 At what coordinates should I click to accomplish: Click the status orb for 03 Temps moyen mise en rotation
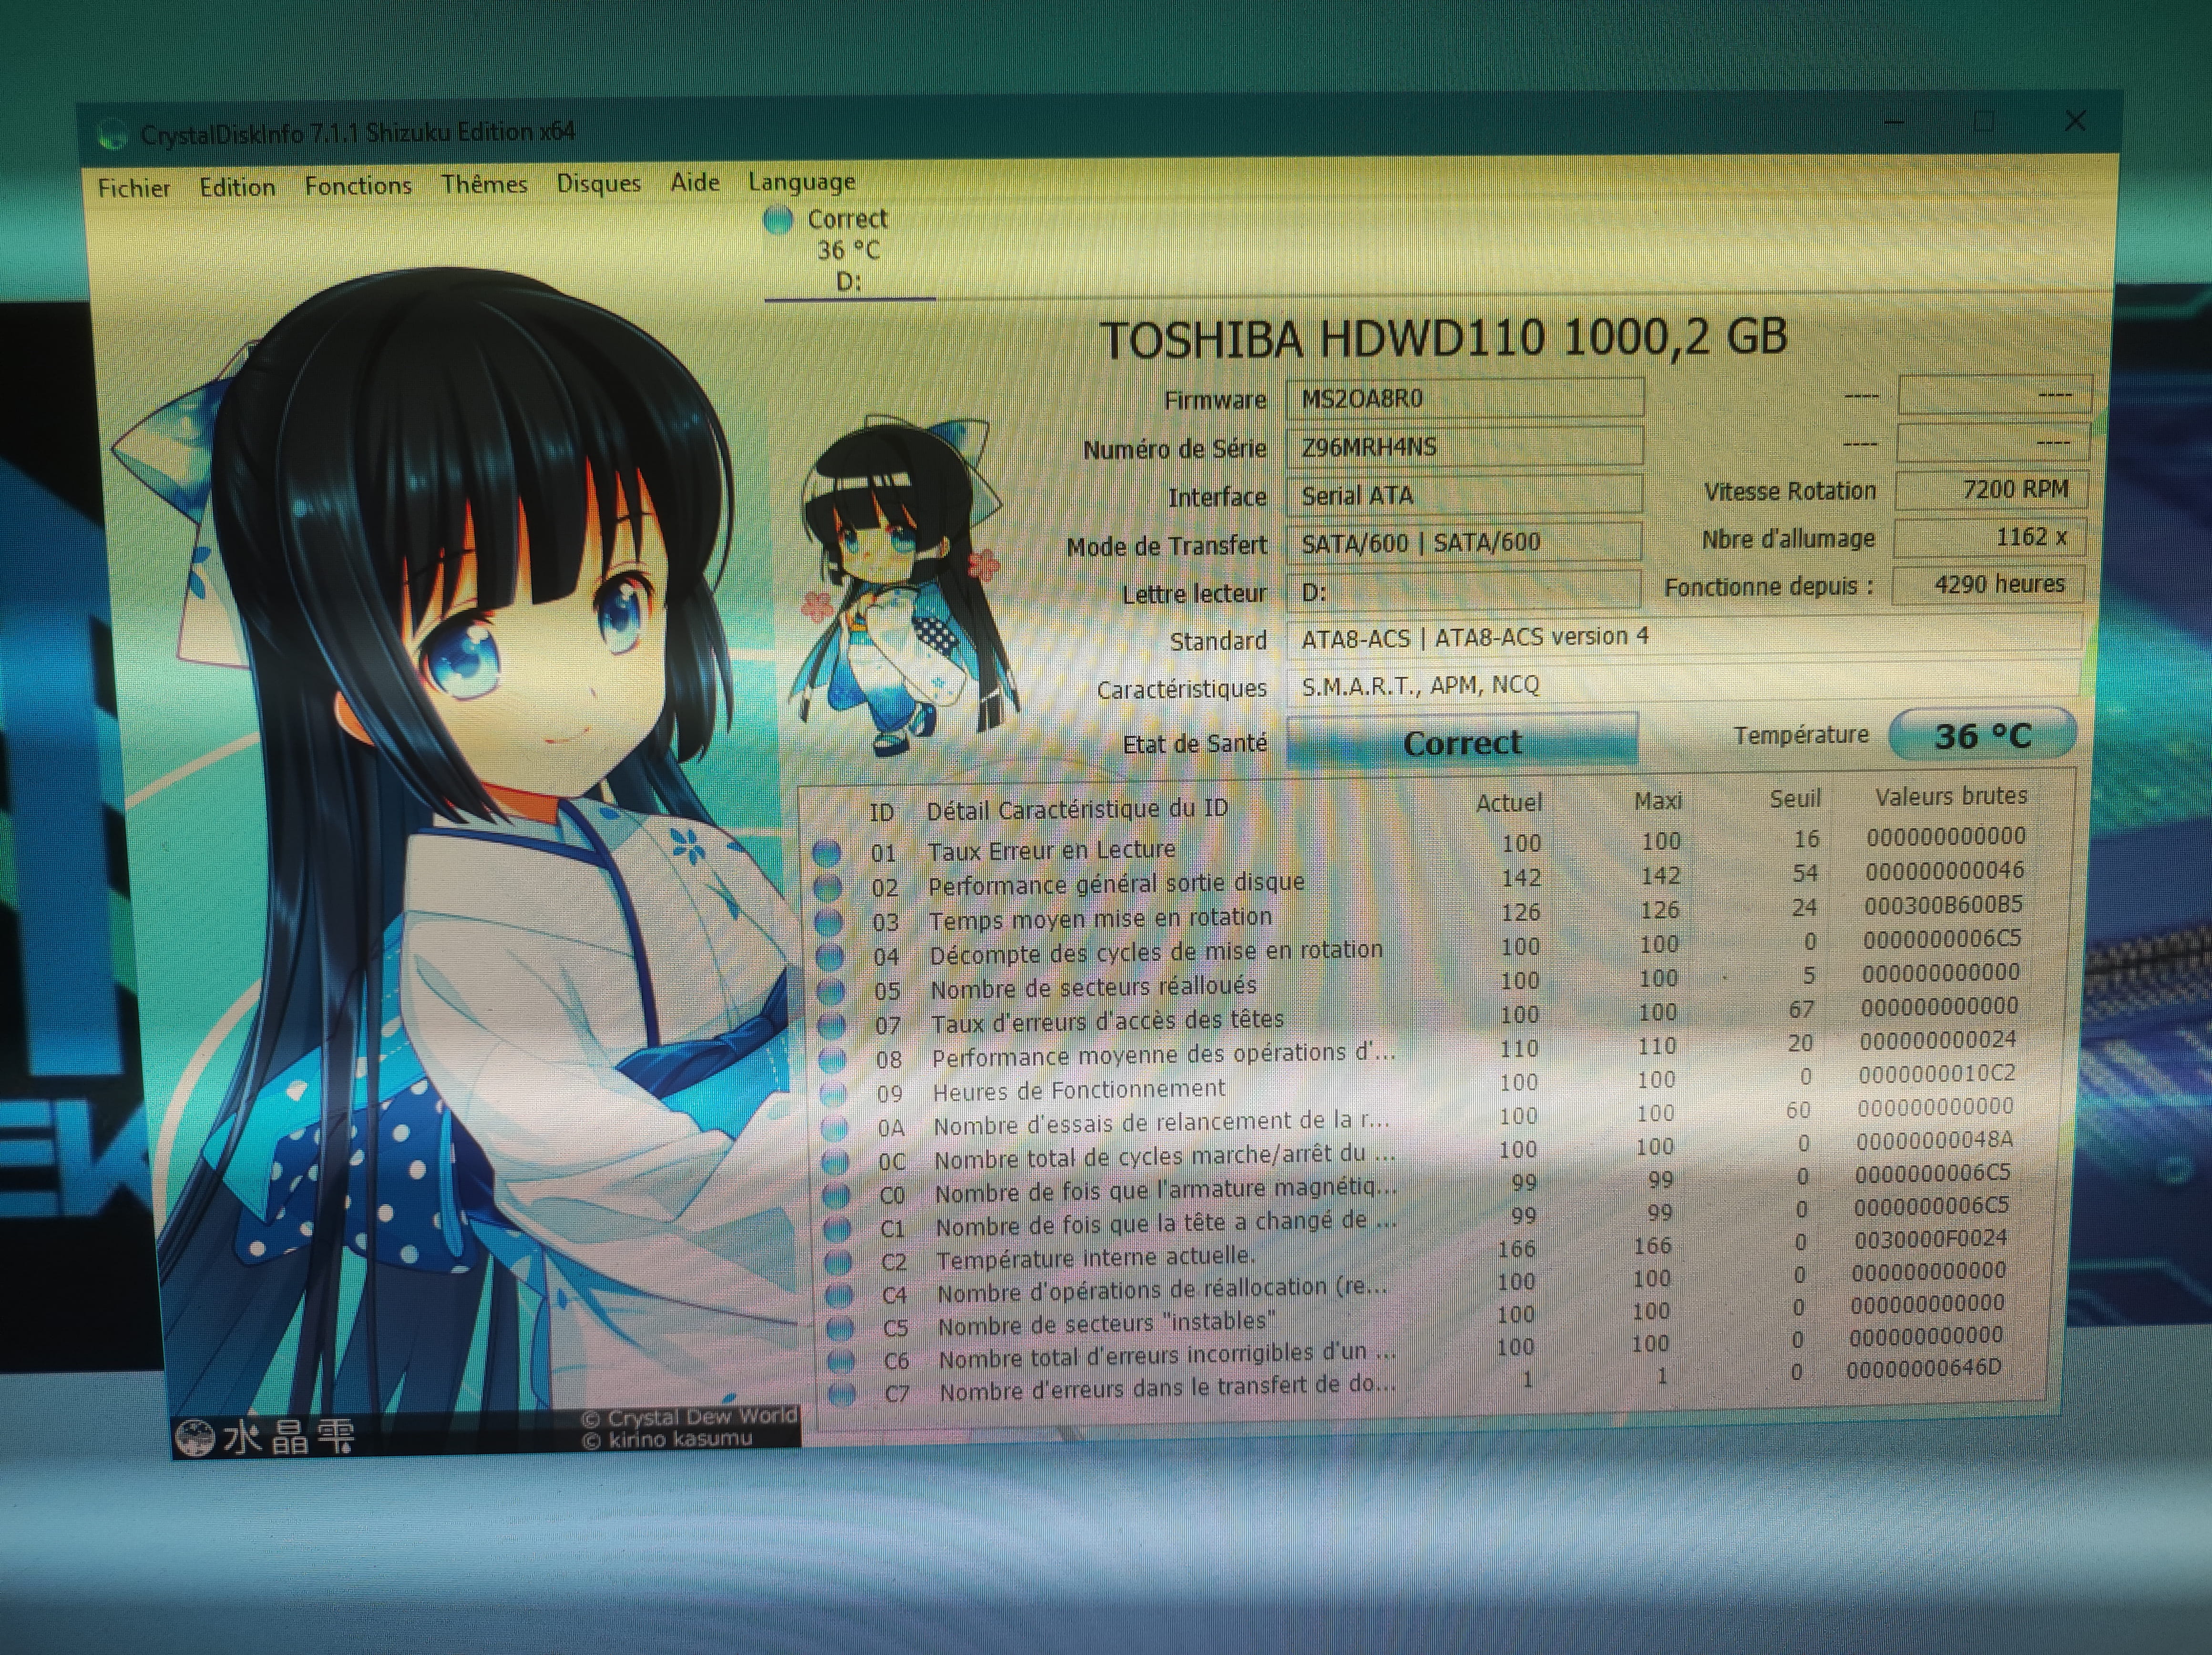click(x=829, y=922)
